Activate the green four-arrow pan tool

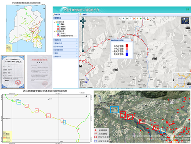click(127, 19)
